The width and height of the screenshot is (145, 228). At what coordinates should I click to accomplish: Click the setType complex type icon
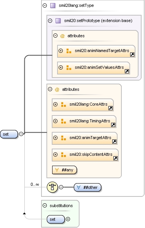[53, 6]
